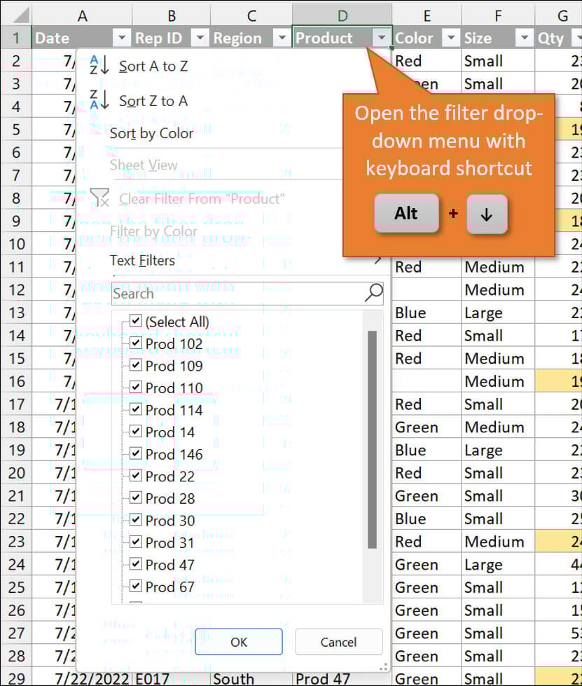582x686 pixels.
Task: Expand the Region column filter arrow
Action: coord(281,39)
